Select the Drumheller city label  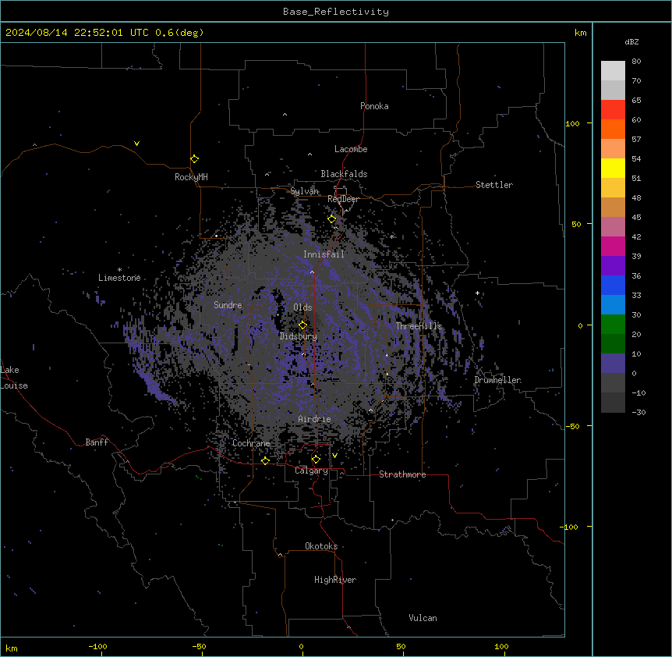497,380
